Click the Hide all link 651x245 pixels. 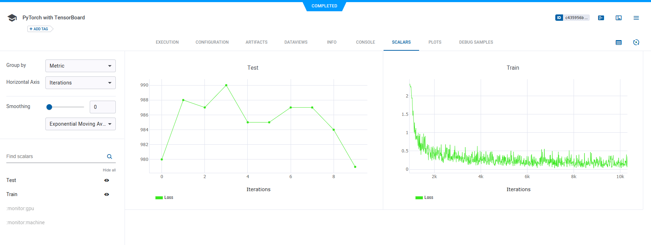(109, 170)
